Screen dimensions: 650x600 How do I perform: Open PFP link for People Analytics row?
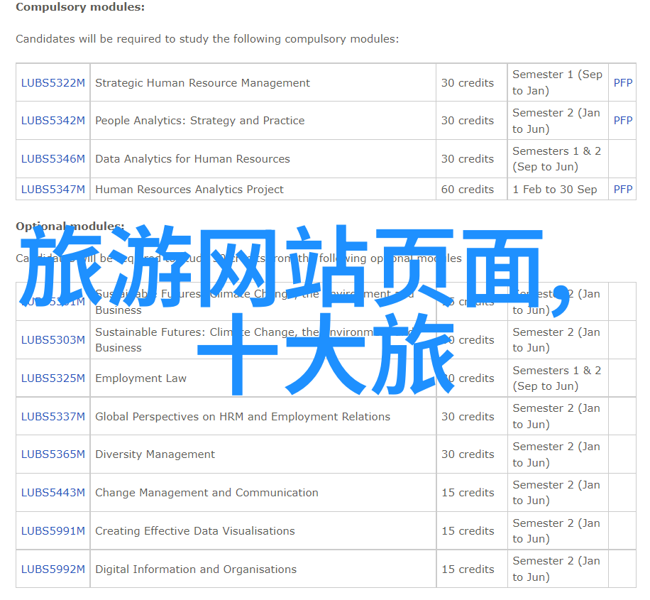point(622,121)
